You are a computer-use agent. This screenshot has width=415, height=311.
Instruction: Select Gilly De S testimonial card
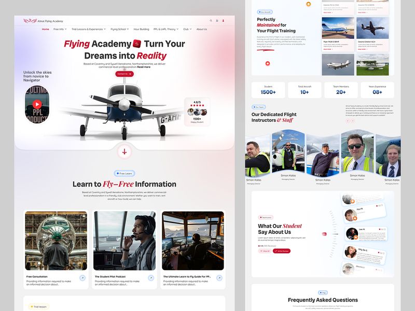point(365,255)
